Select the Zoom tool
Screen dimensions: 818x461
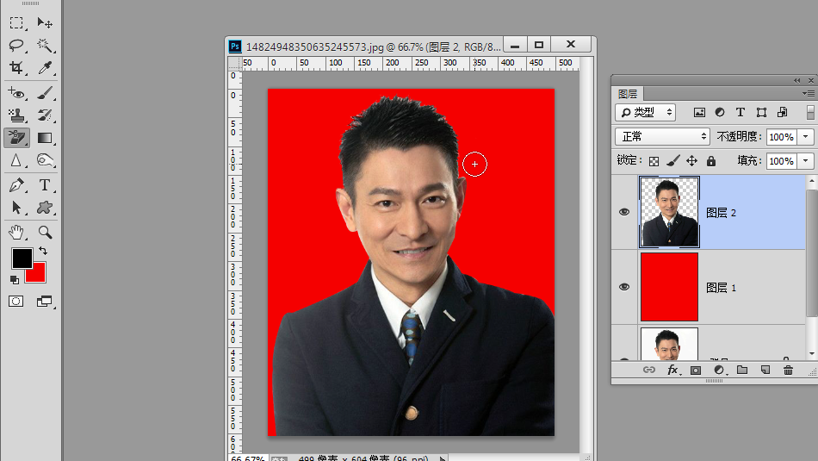44,232
